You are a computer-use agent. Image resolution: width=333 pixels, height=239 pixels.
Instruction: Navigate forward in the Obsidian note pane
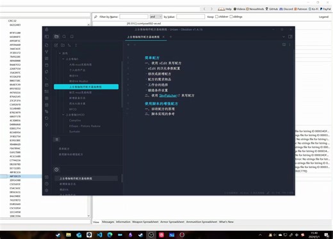(134, 45)
